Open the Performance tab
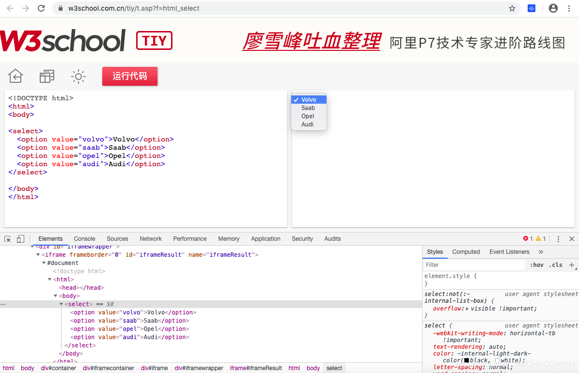 pyautogui.click(x=190, y=239)
